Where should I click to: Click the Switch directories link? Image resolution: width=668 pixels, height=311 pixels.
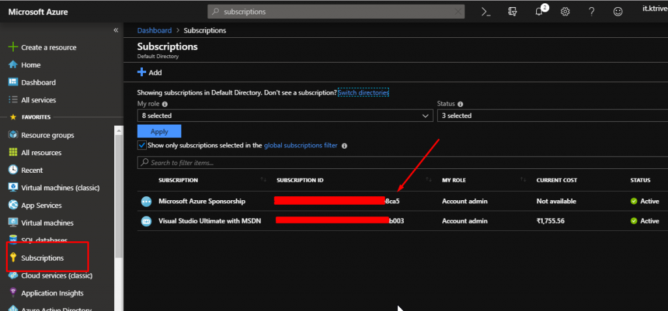point(363,93)
